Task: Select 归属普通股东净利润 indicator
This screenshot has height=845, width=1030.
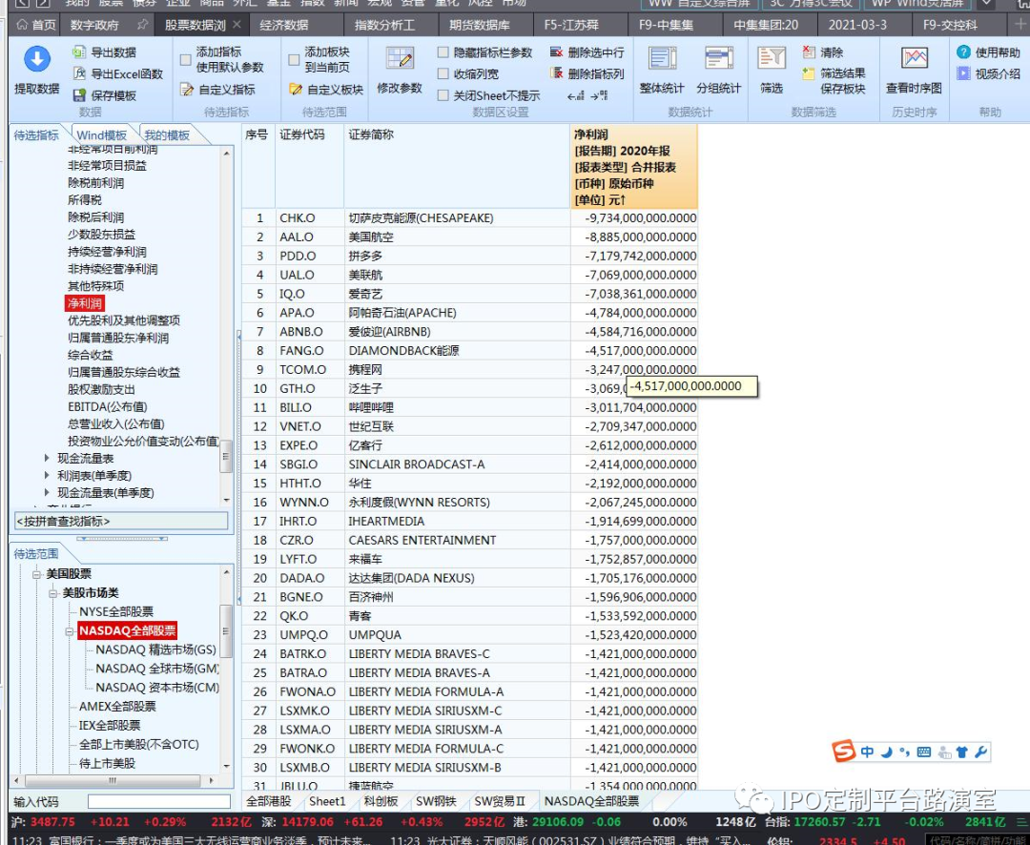Action: click(118, 338)
